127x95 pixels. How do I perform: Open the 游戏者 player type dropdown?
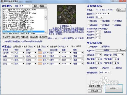click(x=8, y=53)
